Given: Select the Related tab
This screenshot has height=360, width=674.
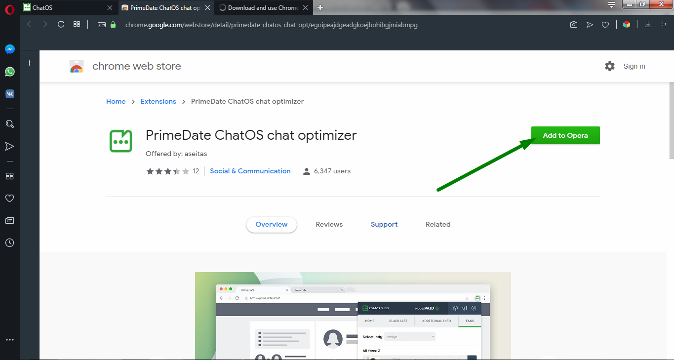Looking at the screenshot, I should pos(438,224).
